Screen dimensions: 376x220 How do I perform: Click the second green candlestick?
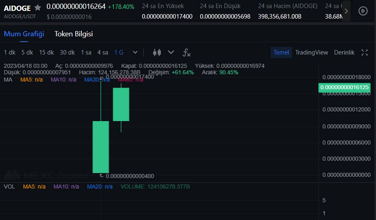[x=121, y=105]
